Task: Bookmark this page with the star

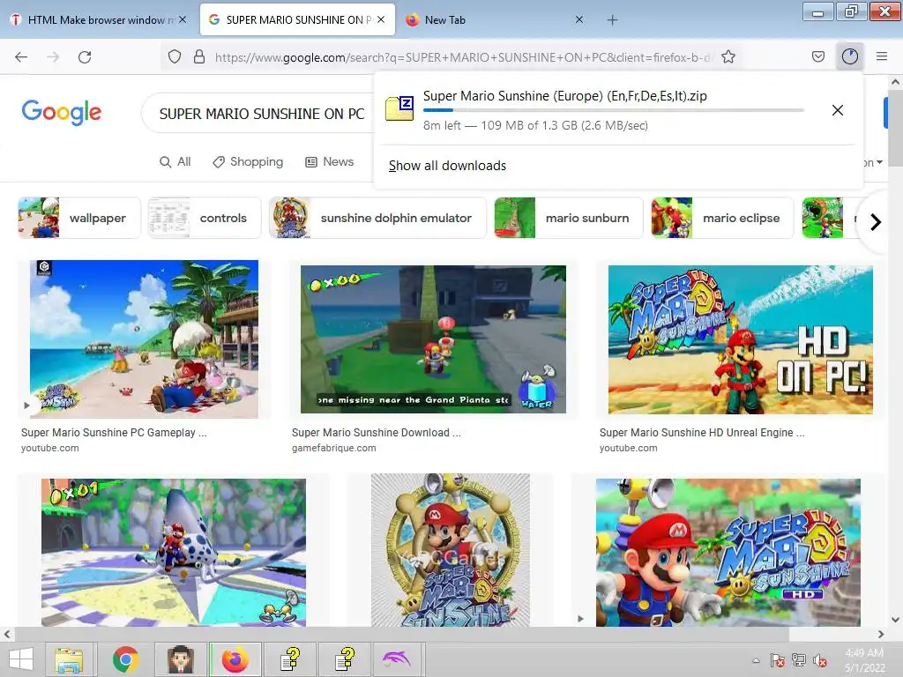Action: pyautogui.click(x=728, y=56)
